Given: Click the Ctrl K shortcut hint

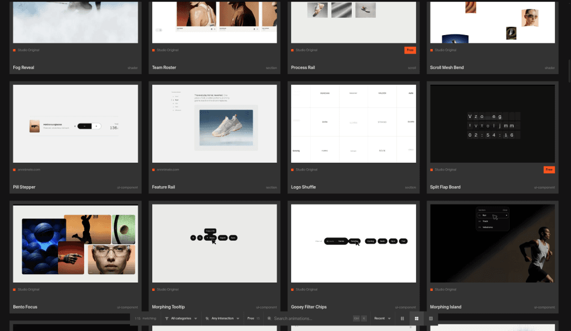Looking at the screenshot, I should click(360, 318).
